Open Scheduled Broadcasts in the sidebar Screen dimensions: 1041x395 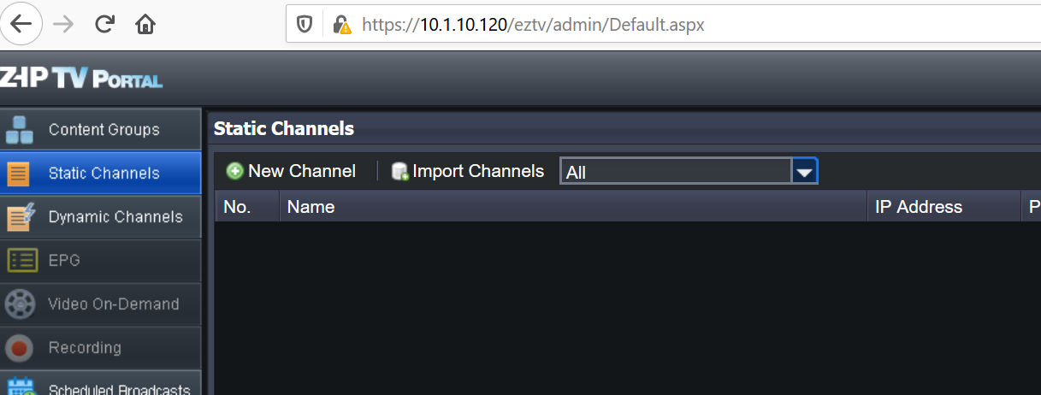click(101, 383)
